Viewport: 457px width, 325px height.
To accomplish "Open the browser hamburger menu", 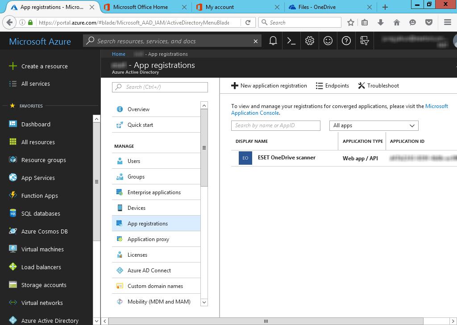I will 447,22.
